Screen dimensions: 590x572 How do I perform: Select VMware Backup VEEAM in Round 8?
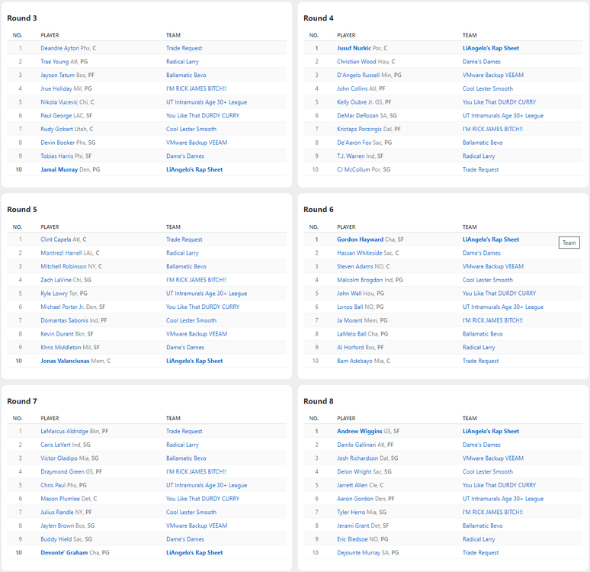click(493, 458)
